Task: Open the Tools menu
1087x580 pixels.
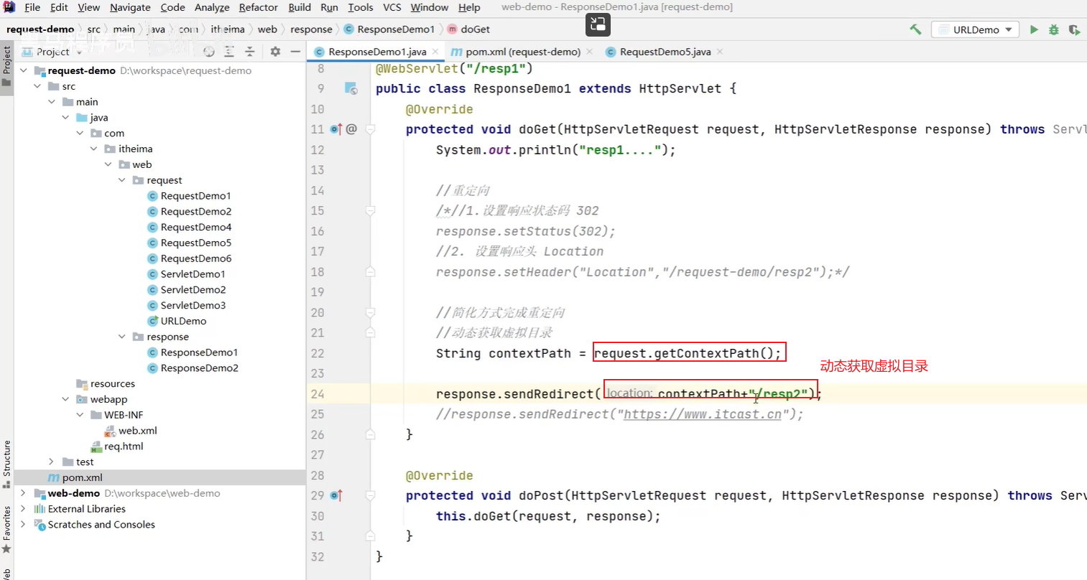Action: click(x=360, y=7)
